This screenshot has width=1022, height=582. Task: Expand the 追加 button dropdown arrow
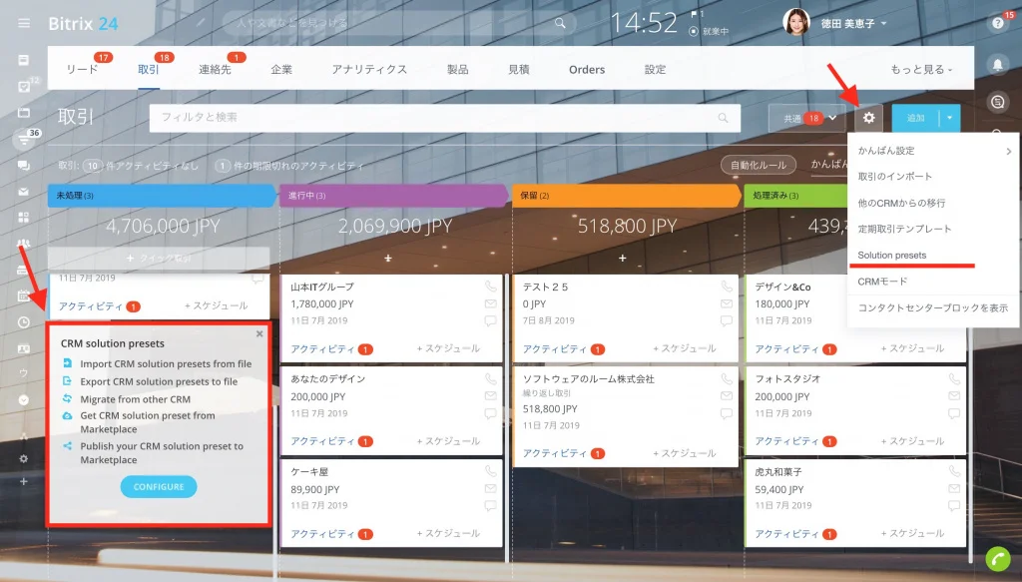(x=950, y=118)
